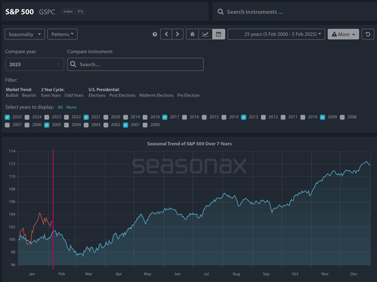Uncheck the 2021 year checkbox

pyautogui.click(x=86, y=117)
